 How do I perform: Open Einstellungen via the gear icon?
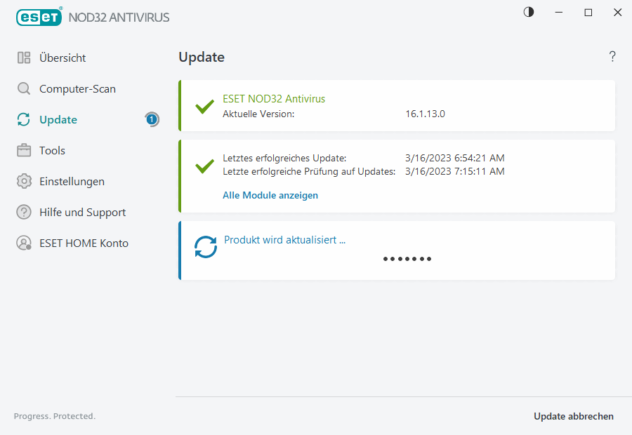click(x=23, y=181)
